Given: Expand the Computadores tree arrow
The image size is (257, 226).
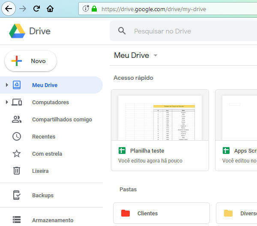Looking at the screenshot, I should 7,102.
